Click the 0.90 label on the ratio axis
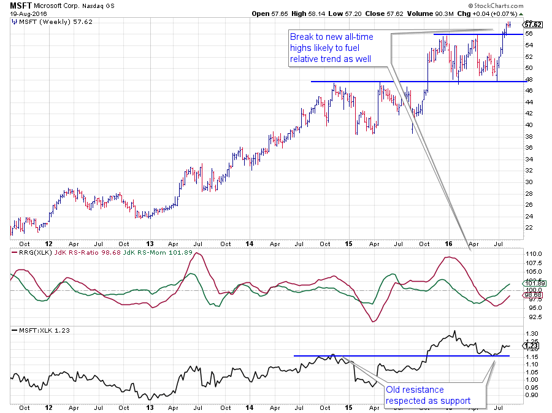This screenshot has height=413, width=552. (x=532, y=395)
